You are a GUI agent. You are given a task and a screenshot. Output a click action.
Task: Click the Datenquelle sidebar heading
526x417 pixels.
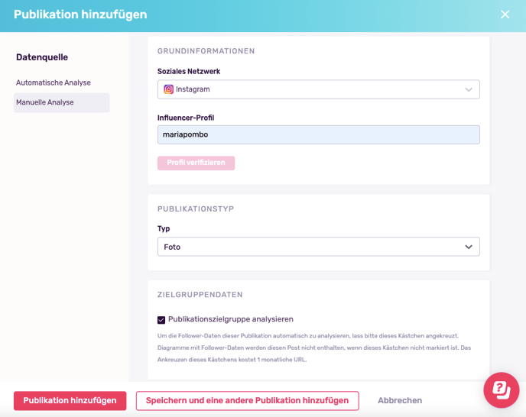[42, 57]
